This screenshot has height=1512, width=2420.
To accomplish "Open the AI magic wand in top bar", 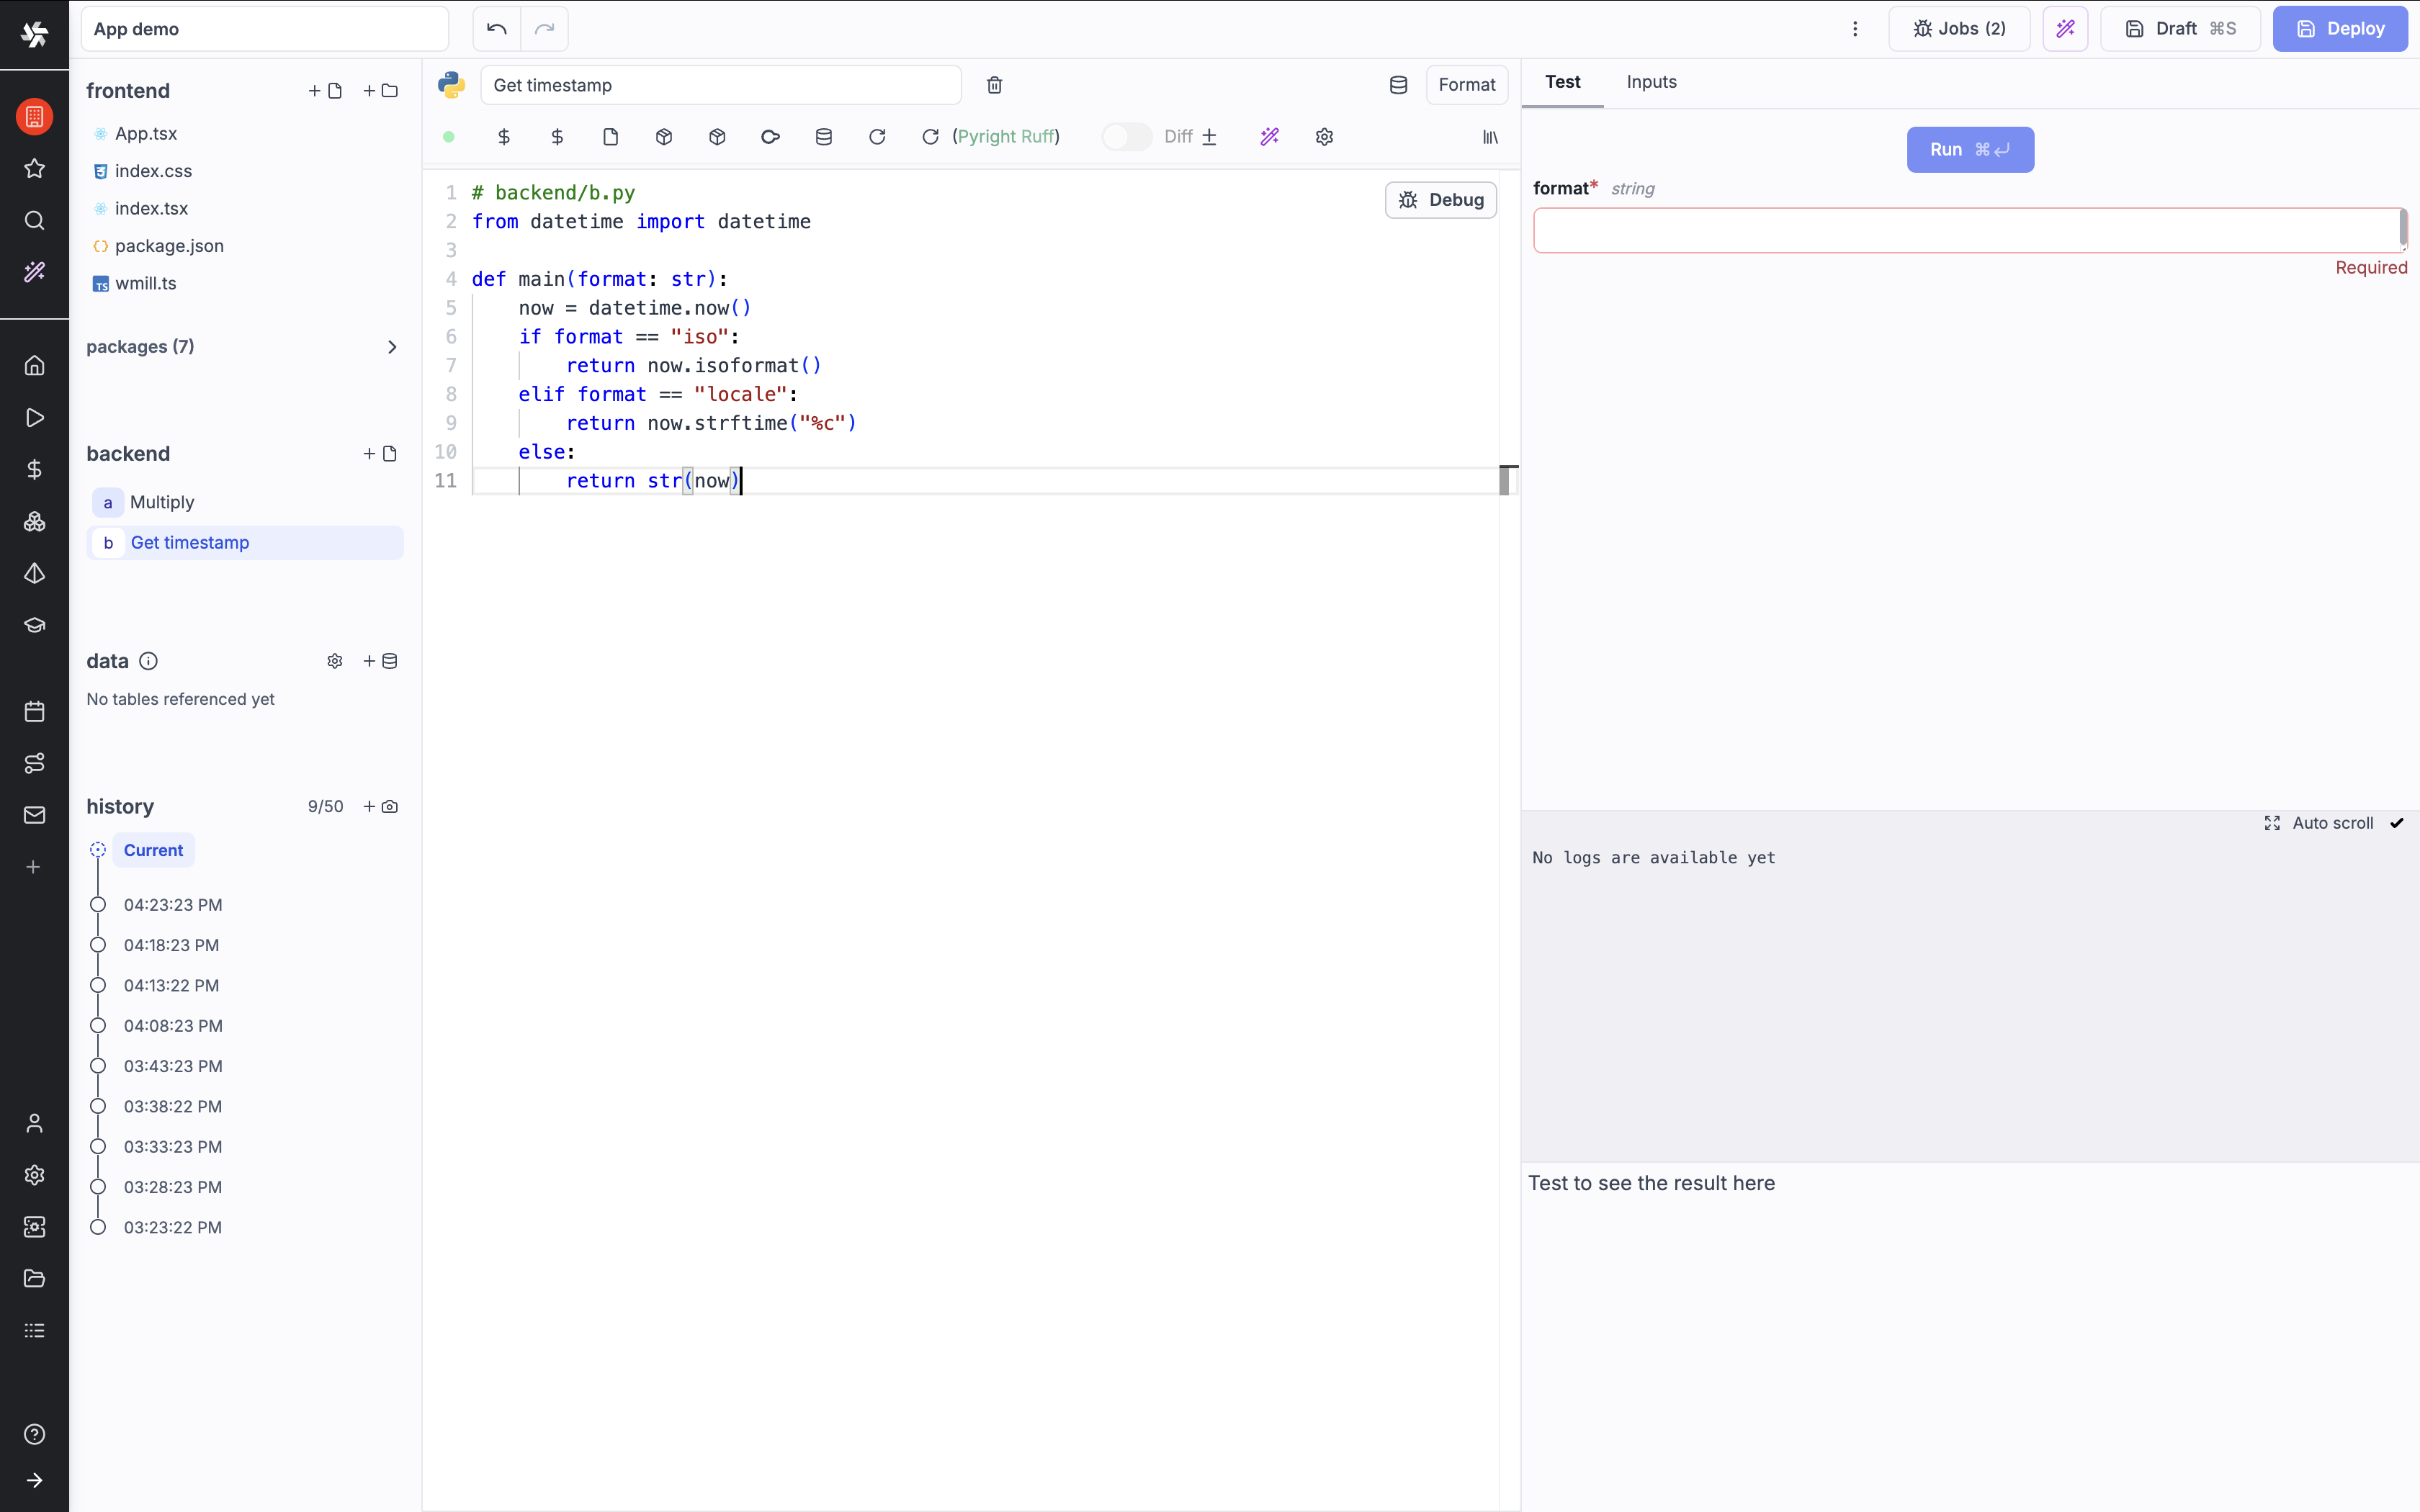I will pos(2064,29).
